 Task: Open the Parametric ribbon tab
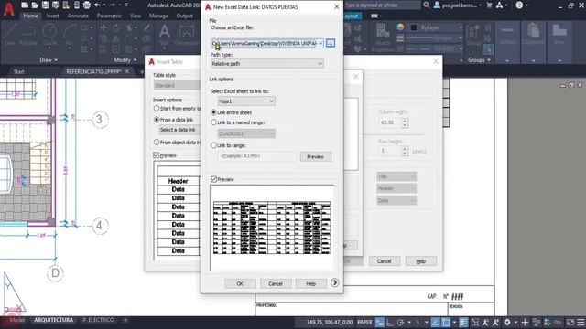point(109,16)
